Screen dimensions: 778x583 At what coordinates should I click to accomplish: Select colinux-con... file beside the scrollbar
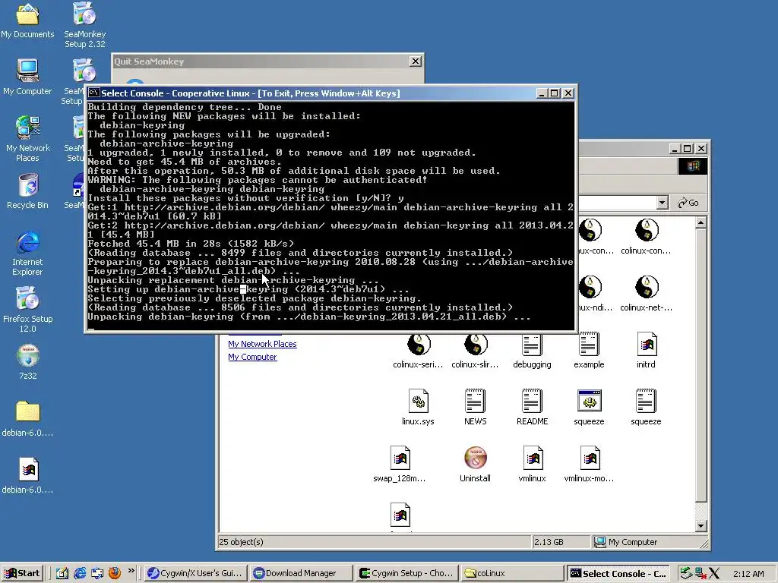646,237
